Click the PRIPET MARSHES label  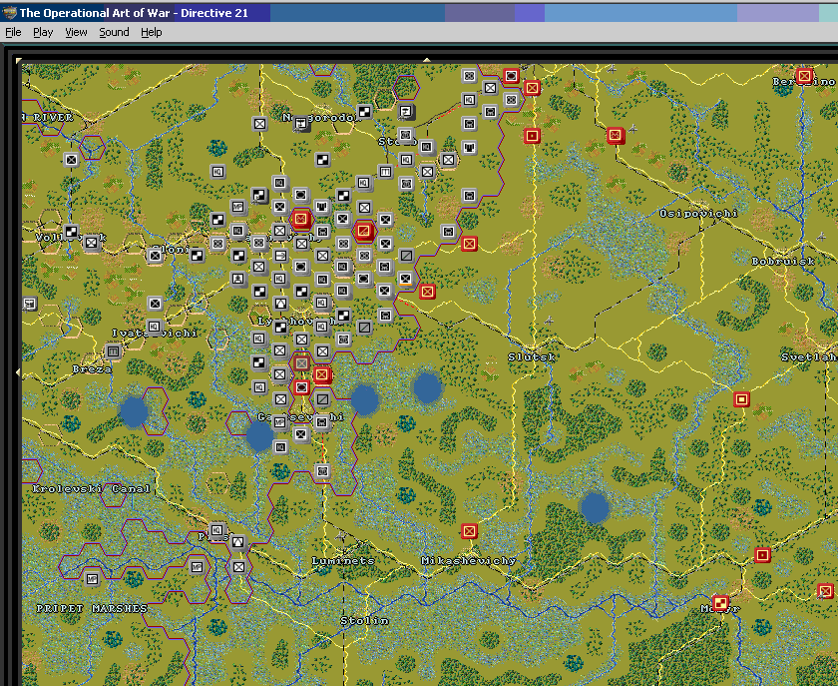[92, 608]
